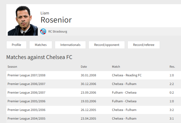Click the 3:1 result on 23.04.2005

[172, 119]
